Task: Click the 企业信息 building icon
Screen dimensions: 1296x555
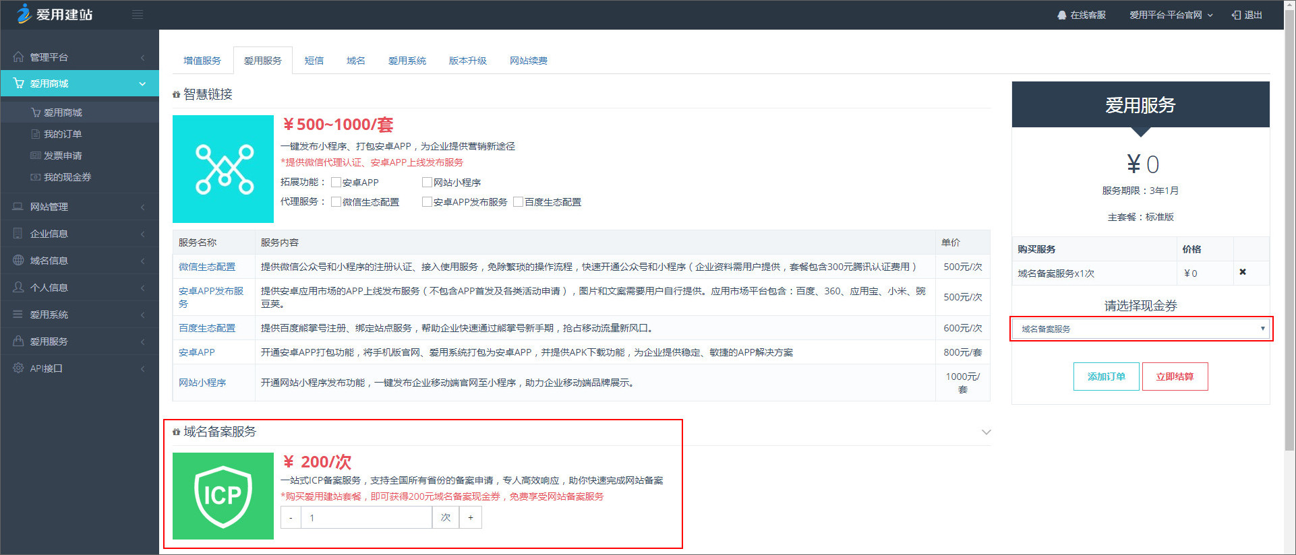Action: pos(18,233)
